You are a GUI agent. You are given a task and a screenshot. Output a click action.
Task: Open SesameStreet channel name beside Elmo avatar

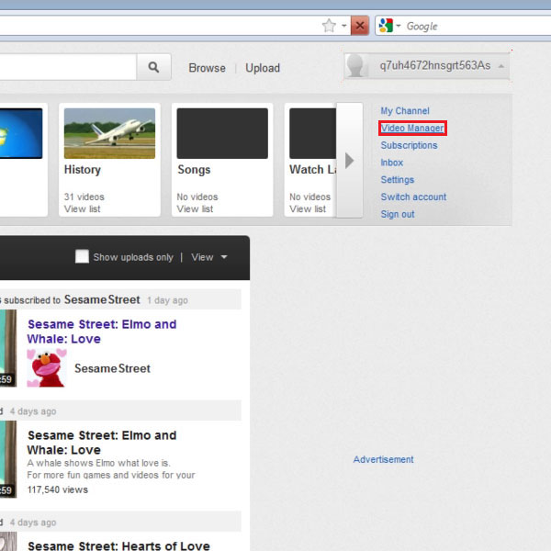click(x=112, y=368)
